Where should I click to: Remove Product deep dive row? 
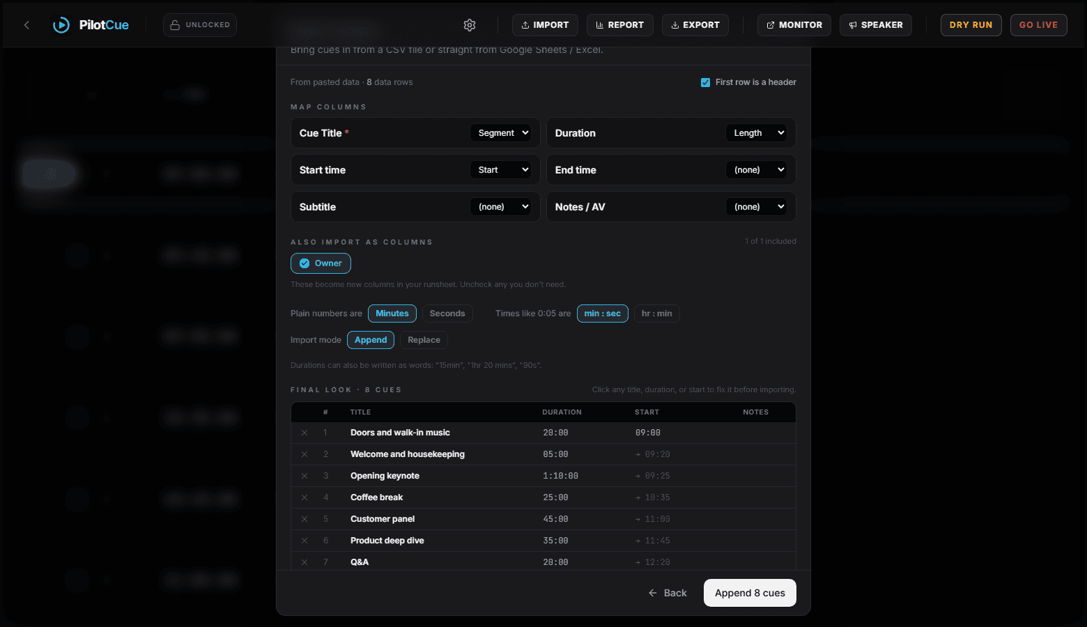[304, 541]
